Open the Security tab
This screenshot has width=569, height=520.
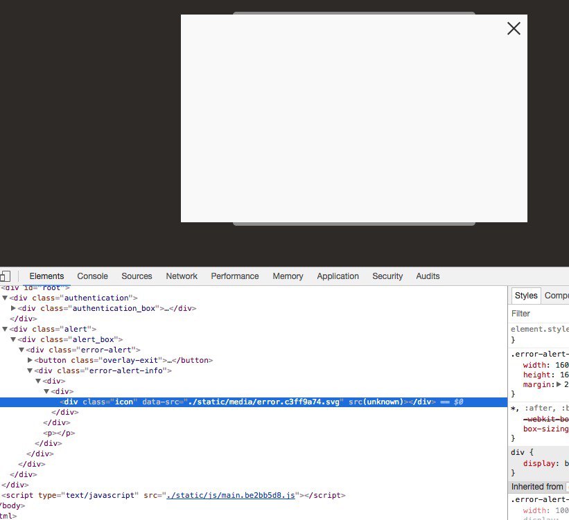387,276
